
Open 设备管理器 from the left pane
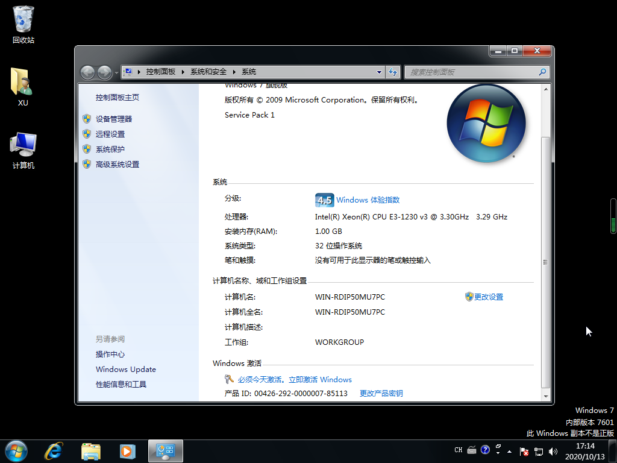pyautogui.click(x=113, y=119)
